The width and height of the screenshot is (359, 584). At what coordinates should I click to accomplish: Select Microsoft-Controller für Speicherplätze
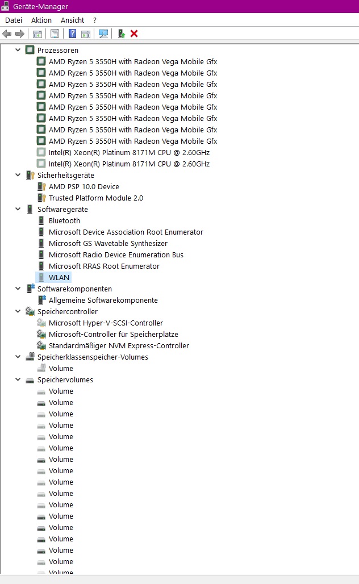coord(114,334)
